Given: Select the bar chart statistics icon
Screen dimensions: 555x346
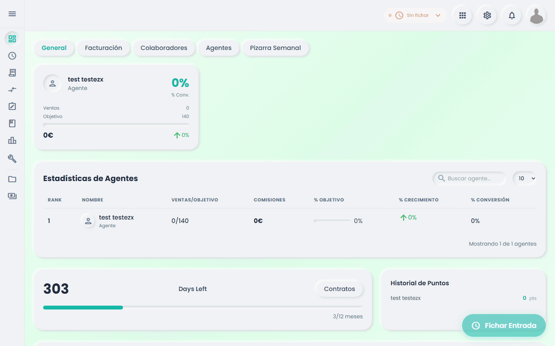Looking at the screenshot, I should [12, 140].
